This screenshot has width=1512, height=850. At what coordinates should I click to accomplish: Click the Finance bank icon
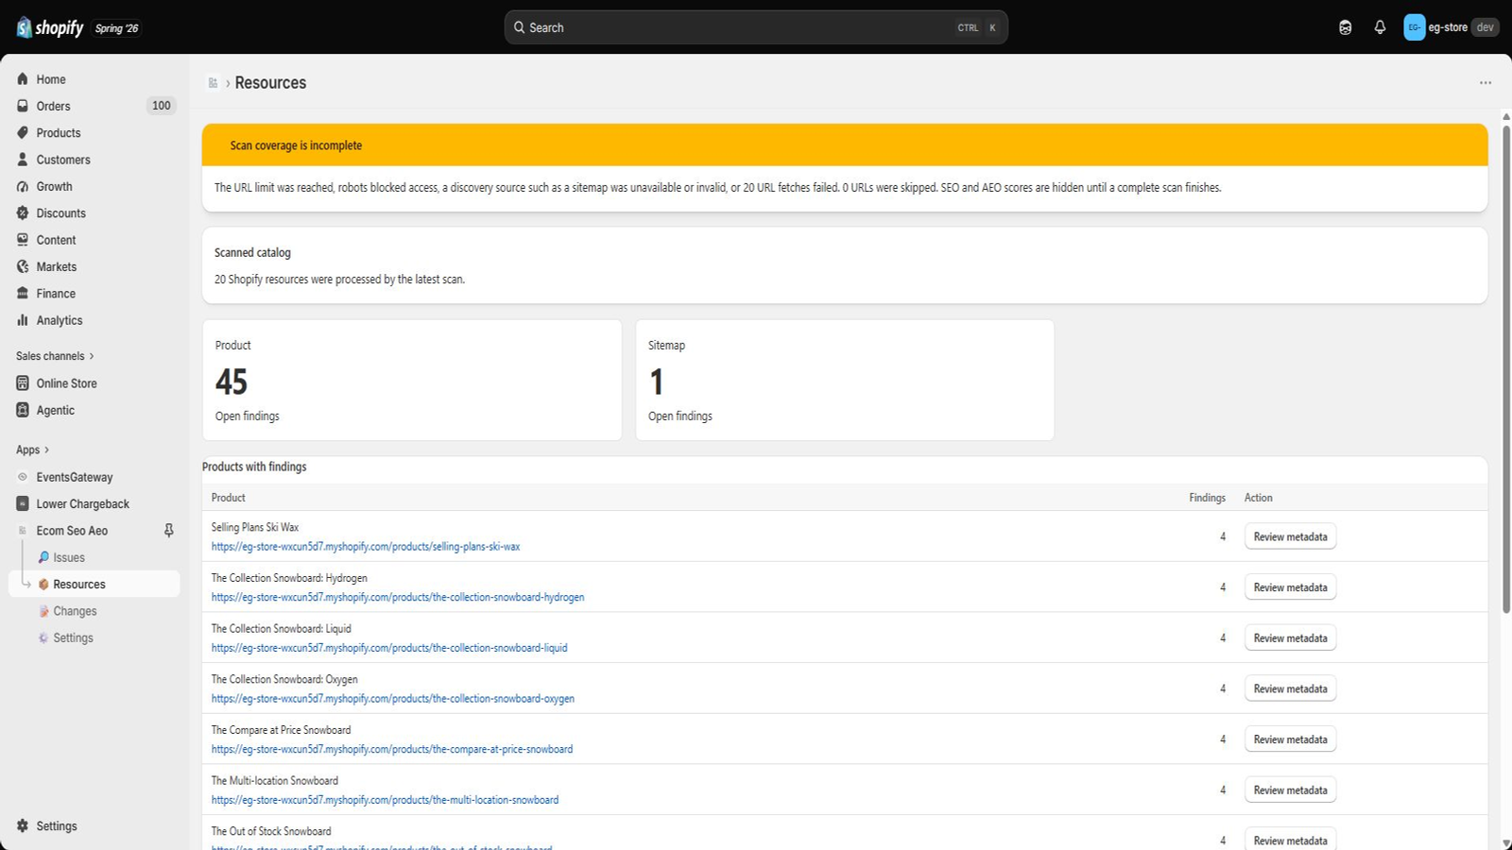point(23,294)
